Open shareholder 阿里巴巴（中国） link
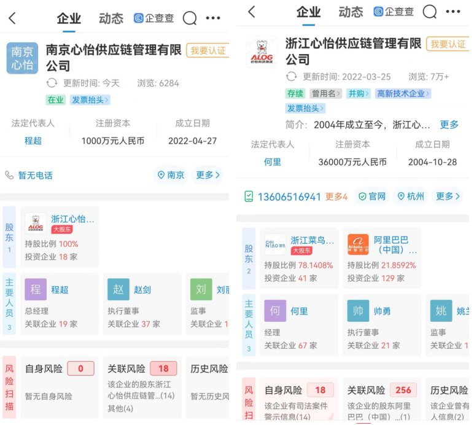The height and width of the screenshot is (425, 474). 395,245
